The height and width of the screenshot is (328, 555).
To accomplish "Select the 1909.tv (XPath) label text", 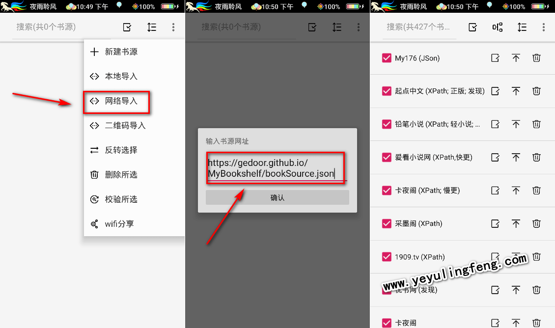I will point(420,257).
